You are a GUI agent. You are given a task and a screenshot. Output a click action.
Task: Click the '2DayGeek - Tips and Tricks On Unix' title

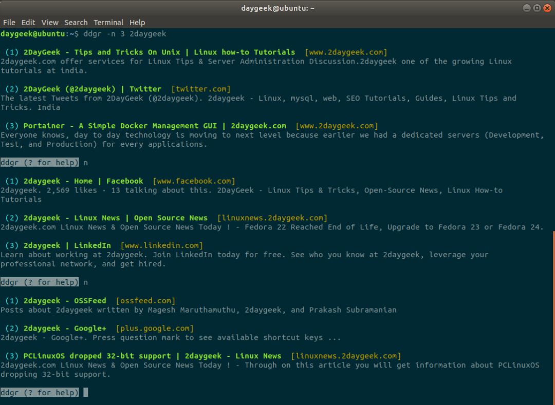pyautogui.click(x=159, y=52)
